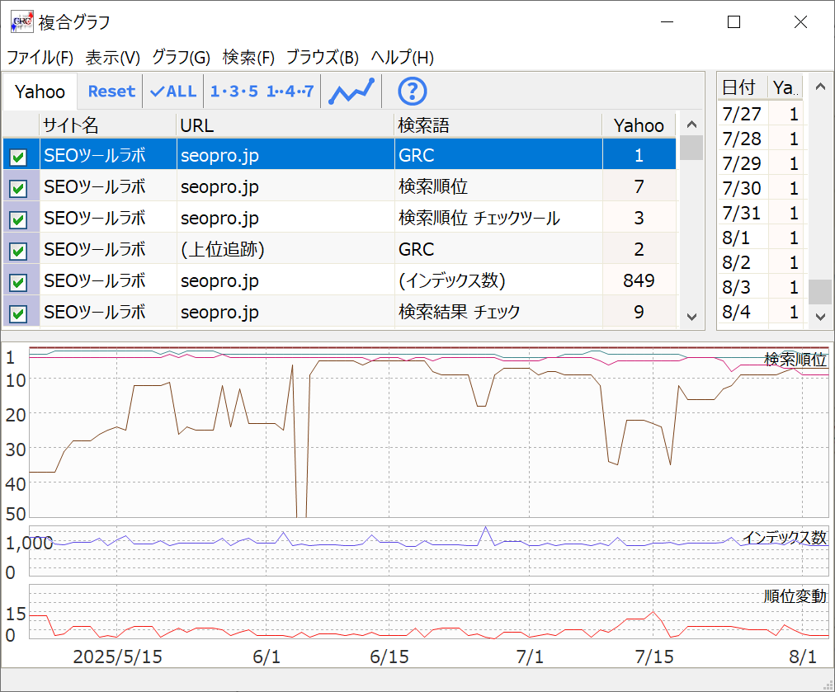Toggle checkbox for 検索結果 チェック row
This screenshot has height=692, width=835.
(x=18, y=313)
